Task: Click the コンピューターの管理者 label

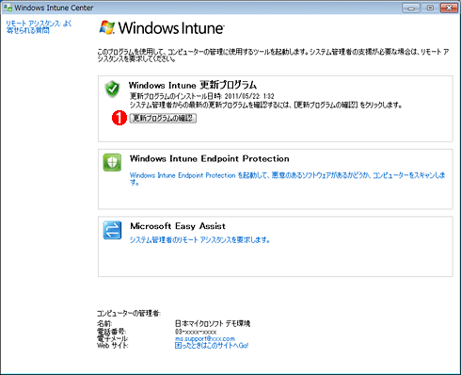Action: point(129,313)
